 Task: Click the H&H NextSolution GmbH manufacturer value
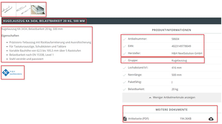(x=187, y=53)
